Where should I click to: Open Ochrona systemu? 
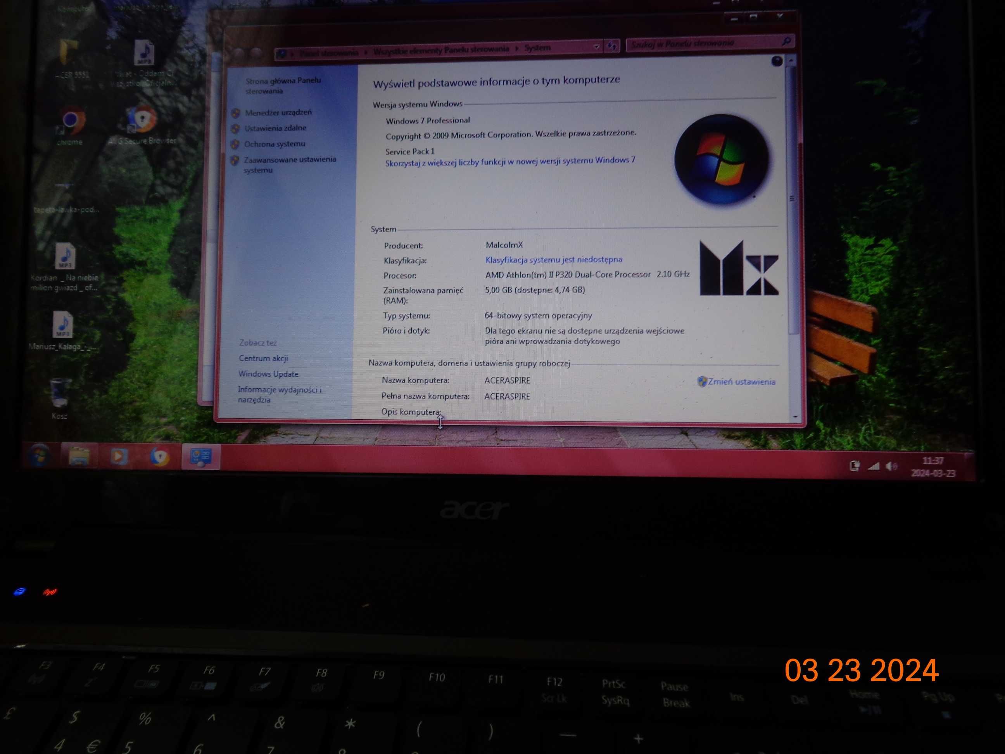275,144
